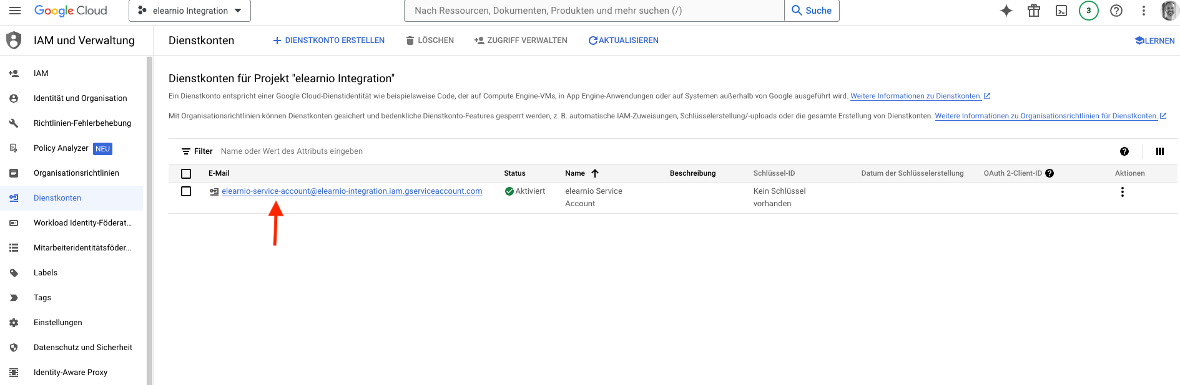
Task: Click the Löschen button
Action: pyautogui.click(x=430, y=40)
